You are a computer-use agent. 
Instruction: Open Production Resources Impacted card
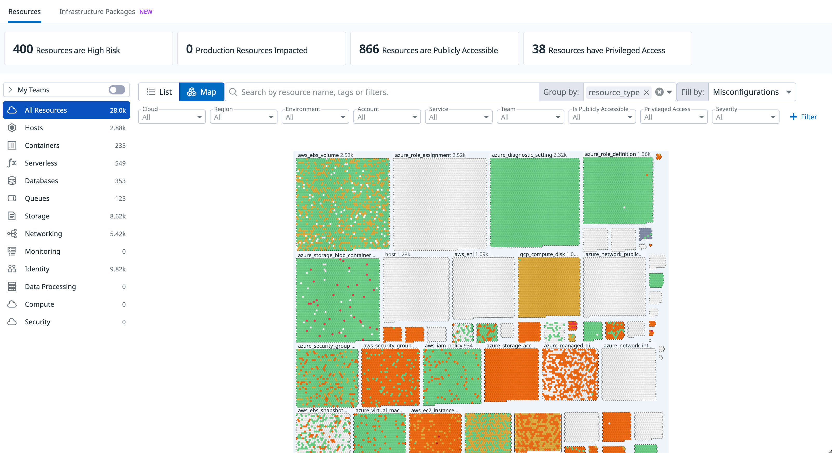tap(262, 48)
